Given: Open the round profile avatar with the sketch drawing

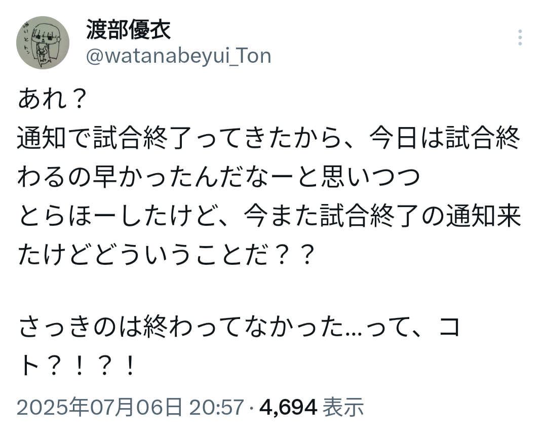Looking at the screenshot, I should [43, 43].
